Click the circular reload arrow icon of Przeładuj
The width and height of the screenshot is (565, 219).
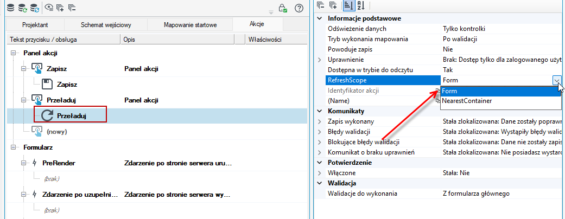pyautogui.click(x=47, y=115)
